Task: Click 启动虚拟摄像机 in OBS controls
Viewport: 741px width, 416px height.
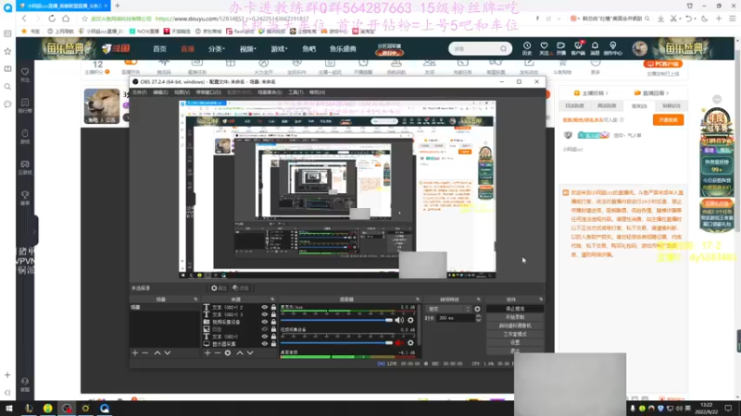Action: (x=515, y=325)
